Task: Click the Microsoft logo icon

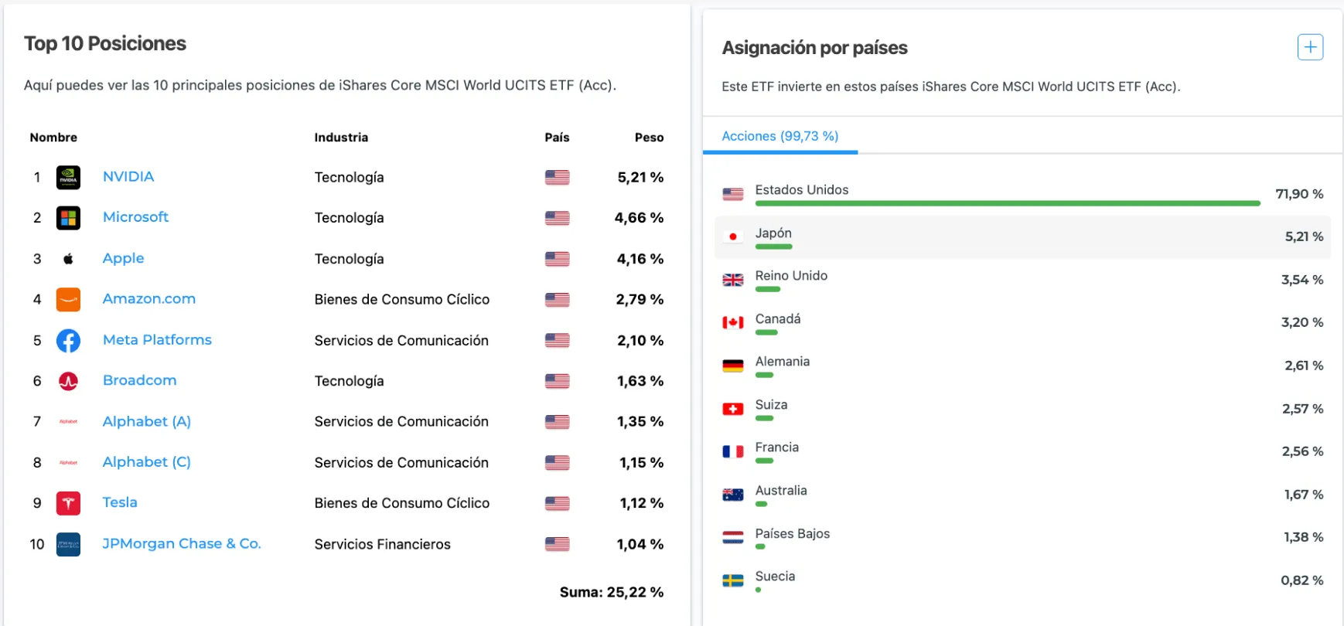Action: [68, 218]
